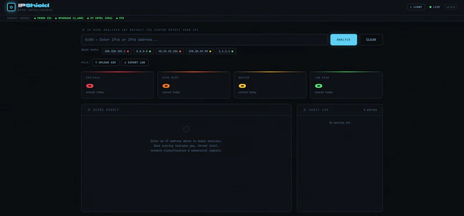Open the CRITICAL score card
Image resolution: width=464 pixels, height=216 pixels.
pyautogui.click(x=118, y=85)
